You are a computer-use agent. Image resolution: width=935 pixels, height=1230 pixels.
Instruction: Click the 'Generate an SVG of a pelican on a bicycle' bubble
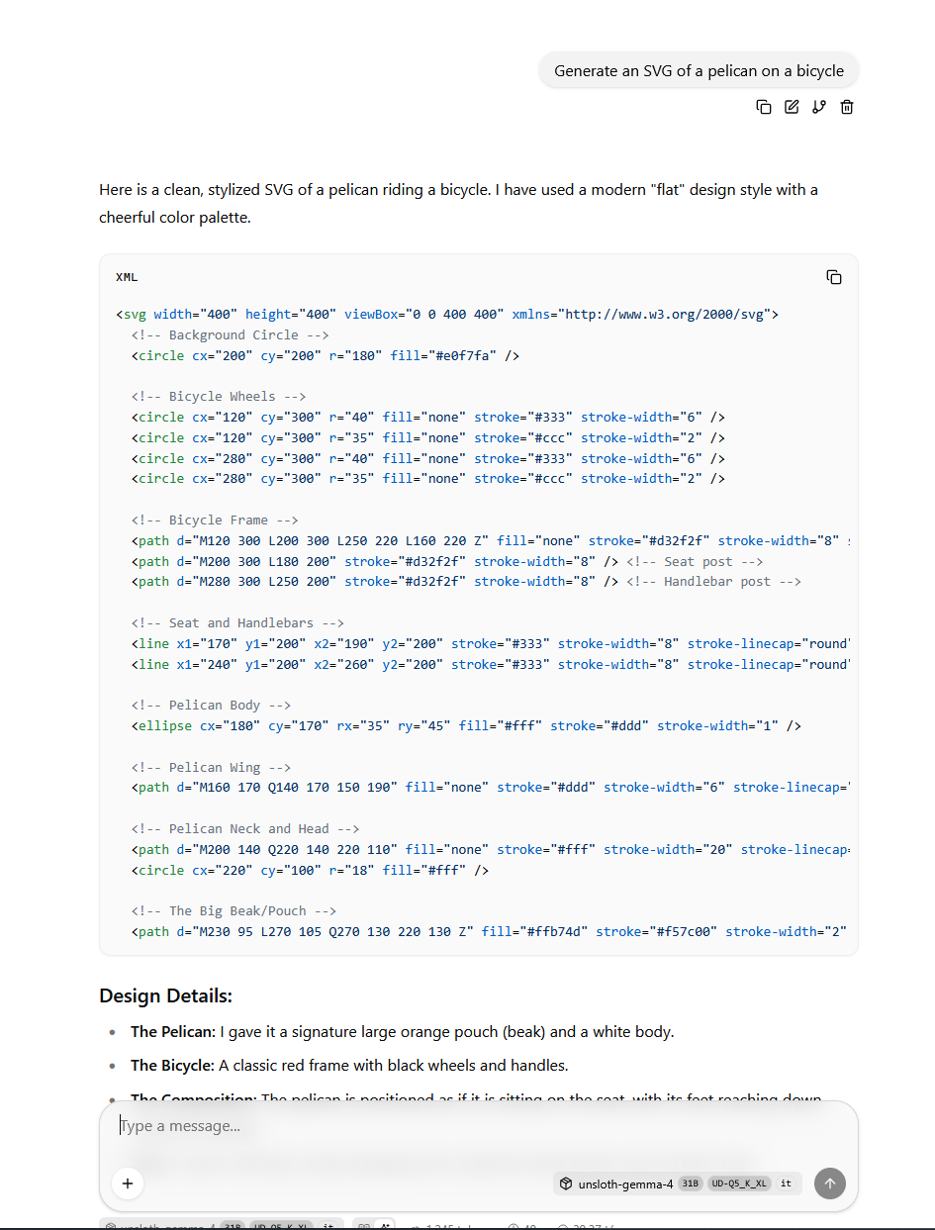coord(700,71)
